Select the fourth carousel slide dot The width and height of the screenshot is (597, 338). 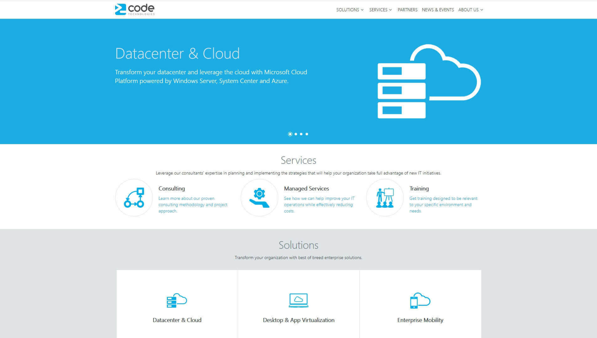point(307,134)
